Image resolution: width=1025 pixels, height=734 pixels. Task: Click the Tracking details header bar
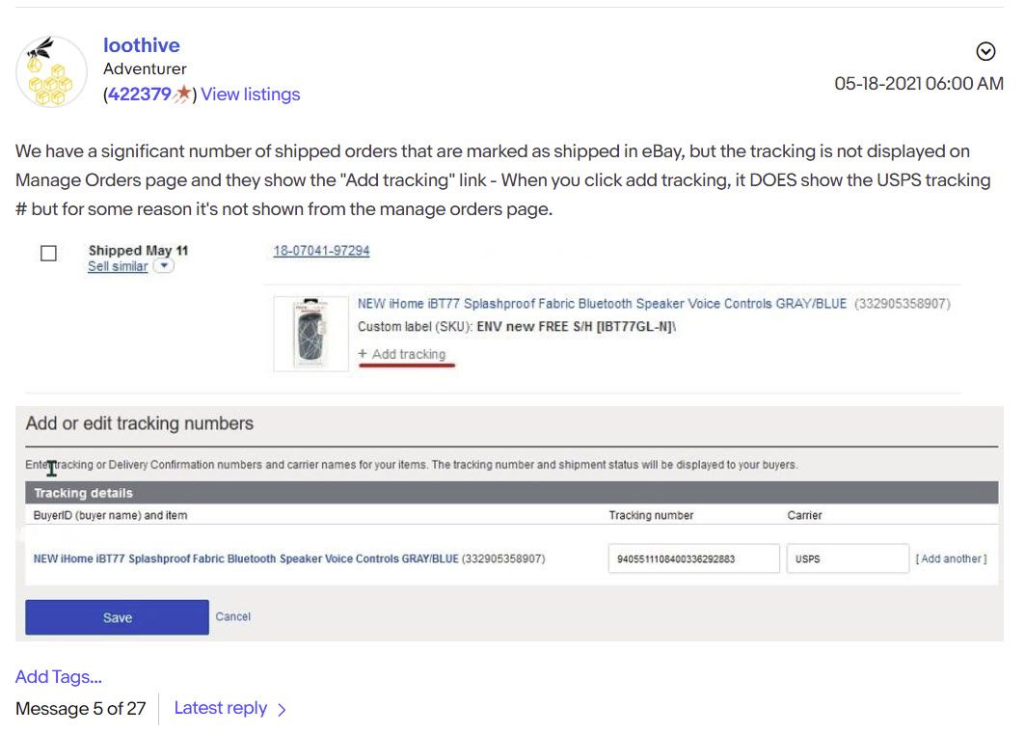click(x=512, y=493)
